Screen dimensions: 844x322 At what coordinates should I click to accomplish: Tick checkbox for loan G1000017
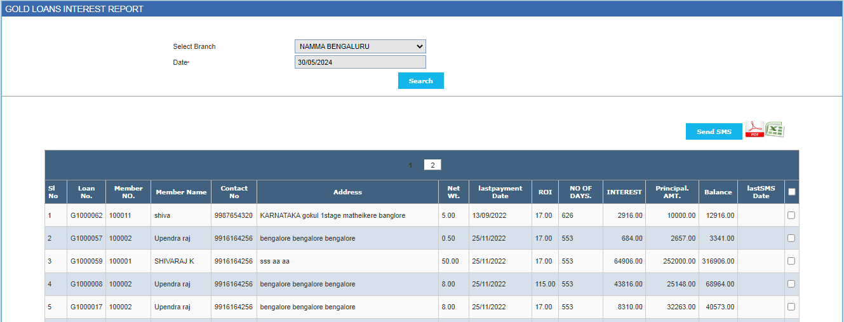pos(791,307)
